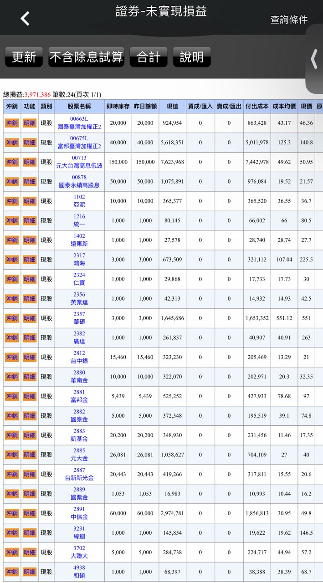323x583 pixels.
Task: Toggle 不含除息試算 calculation mode
Action: click(86, 57)
